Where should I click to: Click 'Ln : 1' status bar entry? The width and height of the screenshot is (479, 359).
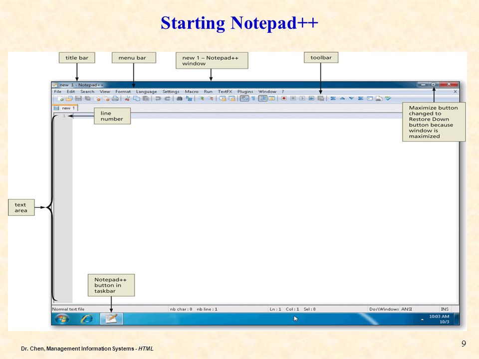pos(275,309)
